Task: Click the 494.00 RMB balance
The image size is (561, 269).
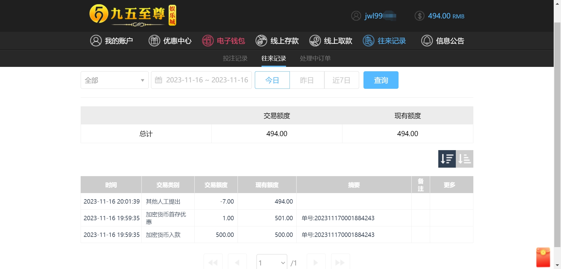Action: pos(446,16)
